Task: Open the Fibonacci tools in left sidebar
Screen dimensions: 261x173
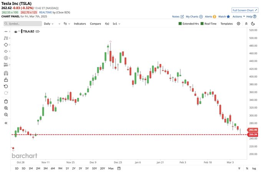Action: (x=6, y=38)
